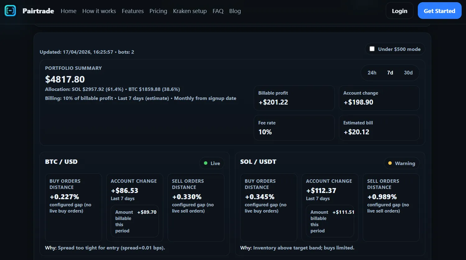The width and height of the screenshot is (466, 260).
Task: Open the Blog link
Action: [235, 11]
